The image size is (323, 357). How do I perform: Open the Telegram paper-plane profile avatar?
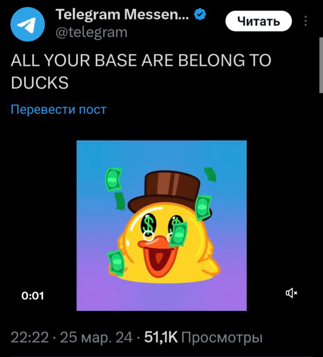point(27,24)
